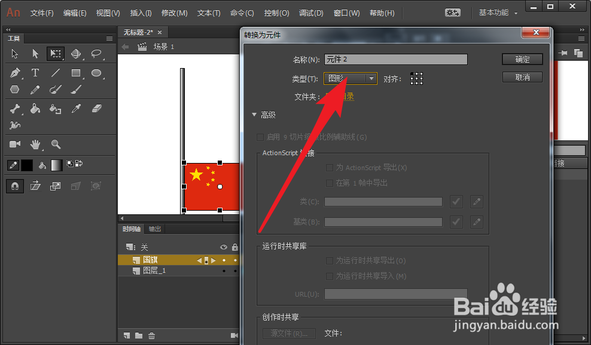Click the symbol Name input field

point(396,60)
